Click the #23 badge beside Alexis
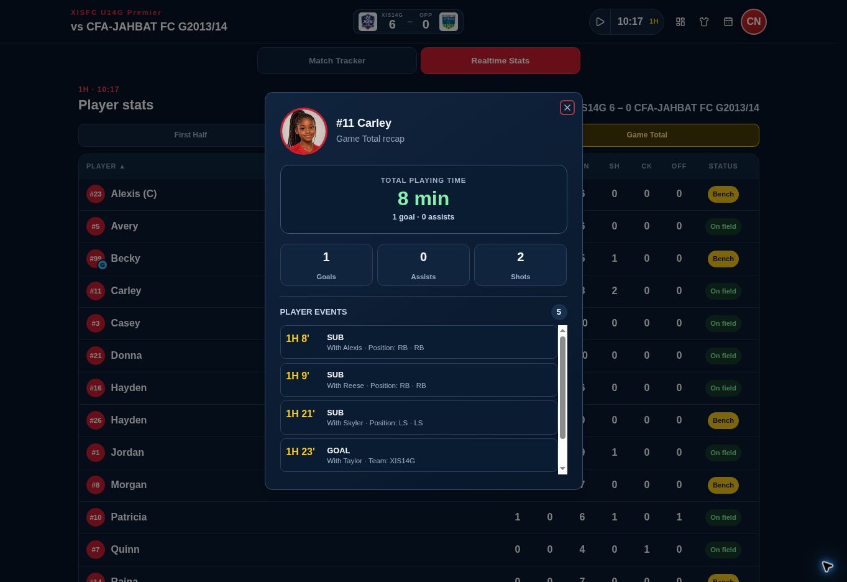This screenshot has width=847, height=582. pyautogui.click(x=96, y=194)
